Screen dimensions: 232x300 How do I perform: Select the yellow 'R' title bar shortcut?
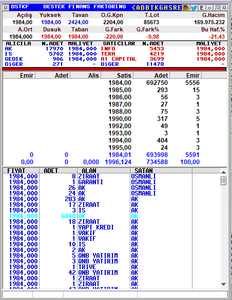click(x=175, y=8)
